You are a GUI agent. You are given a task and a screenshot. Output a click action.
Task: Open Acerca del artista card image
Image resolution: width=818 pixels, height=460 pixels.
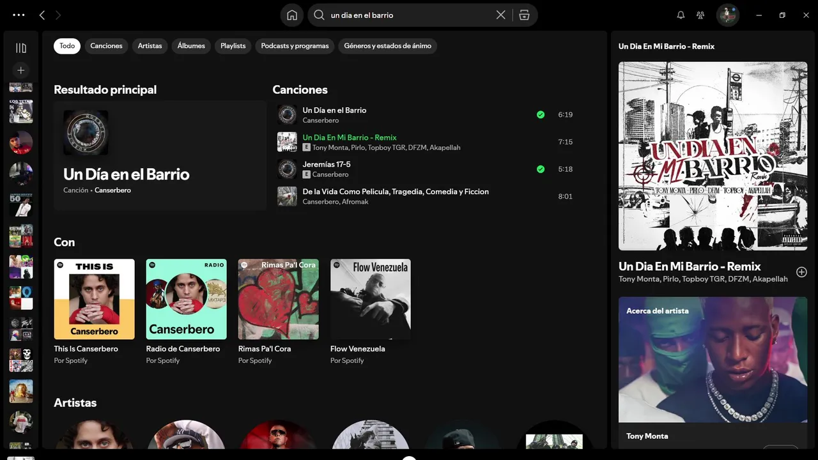point(713,359)
